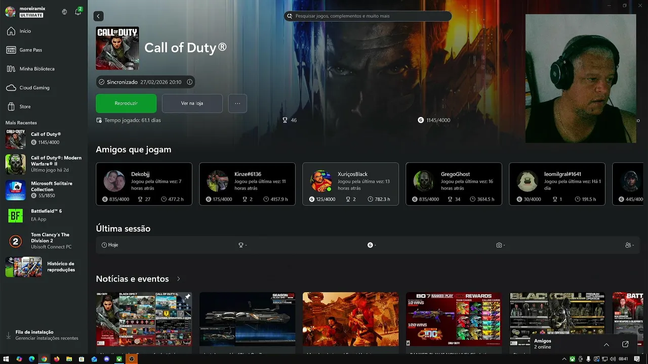This screenshot has width=648, height=364.
Task: Click the gamerscore icon in Última sessão
Action: (x=370, y=245)
